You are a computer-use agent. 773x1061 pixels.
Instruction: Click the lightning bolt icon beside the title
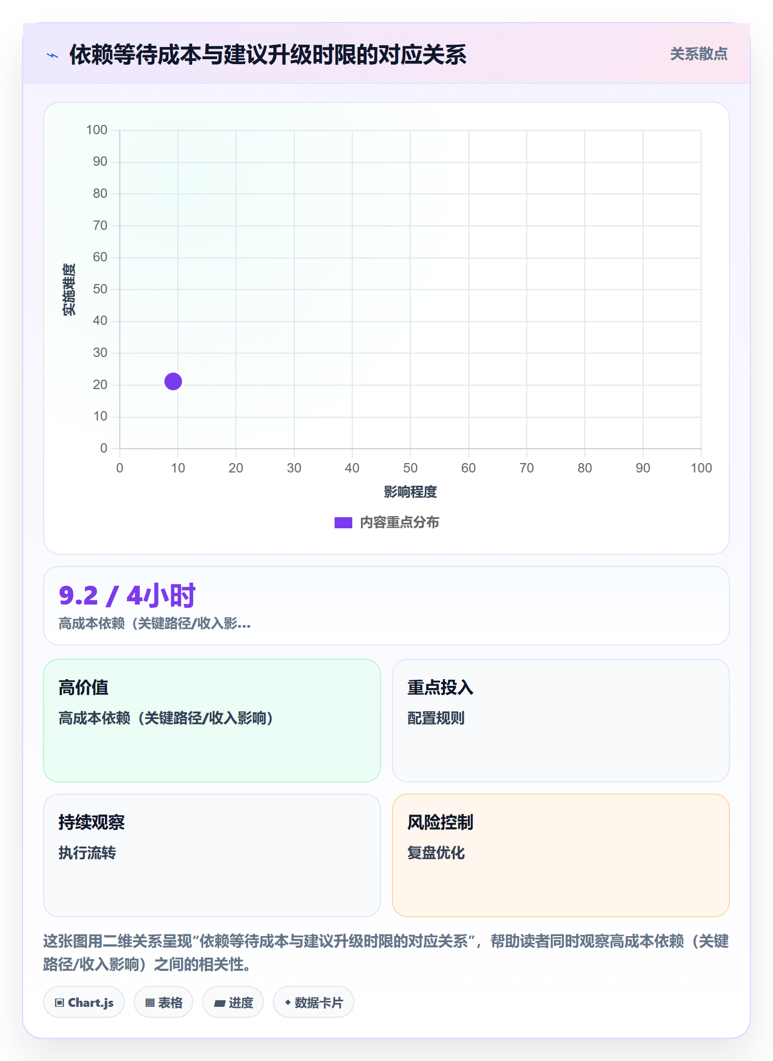(x=52, y=55)
